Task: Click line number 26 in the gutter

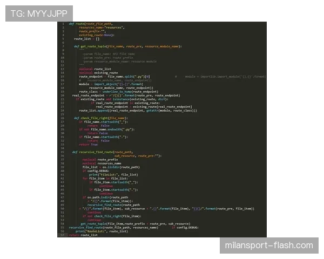Action: 63,118
